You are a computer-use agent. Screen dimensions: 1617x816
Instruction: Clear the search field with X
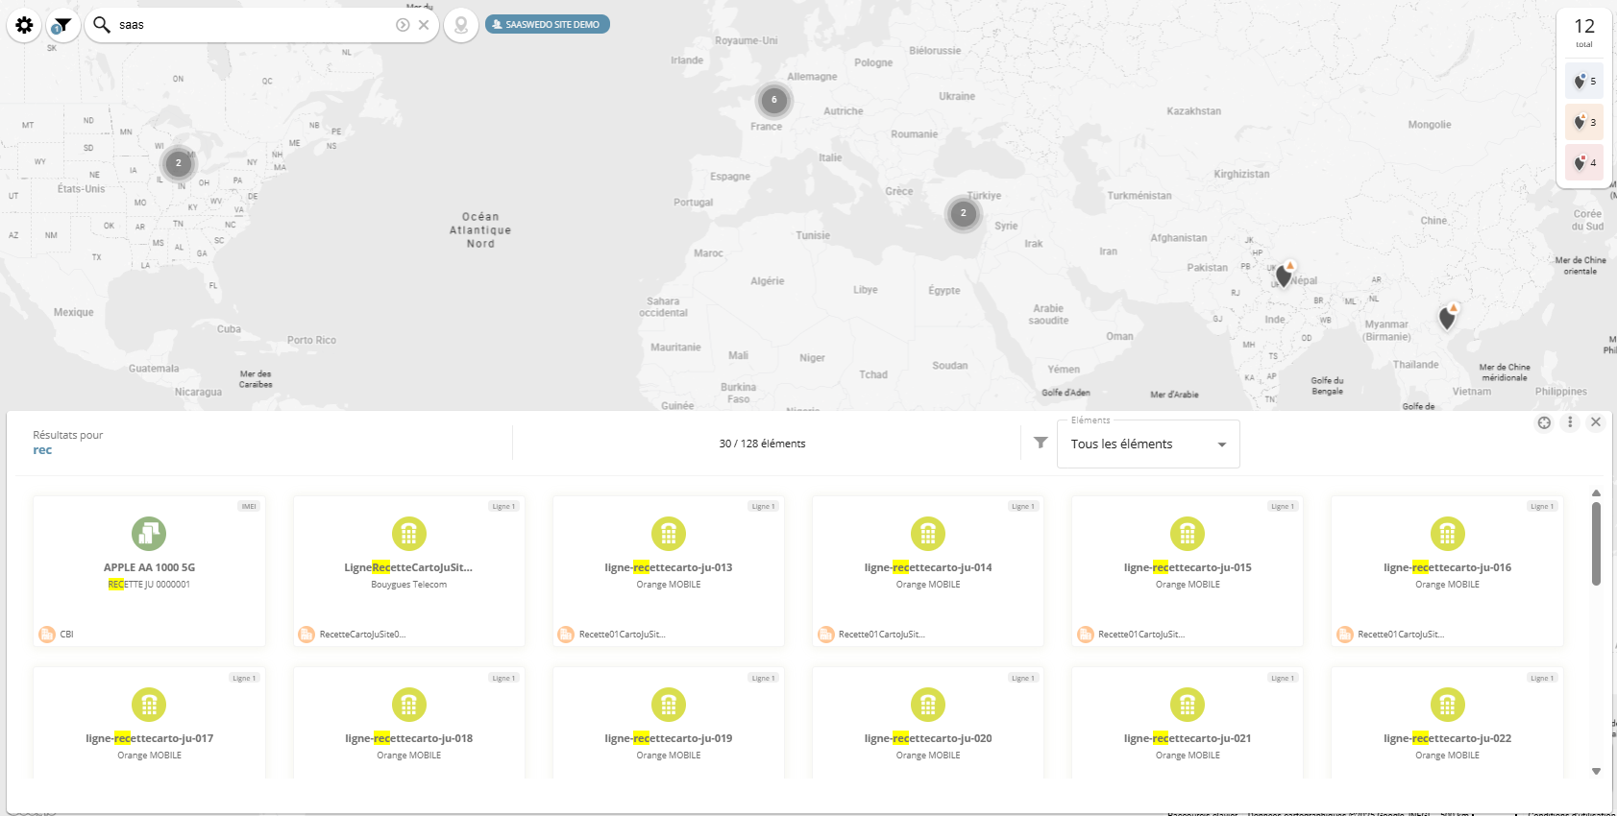(x=424, y=25)
